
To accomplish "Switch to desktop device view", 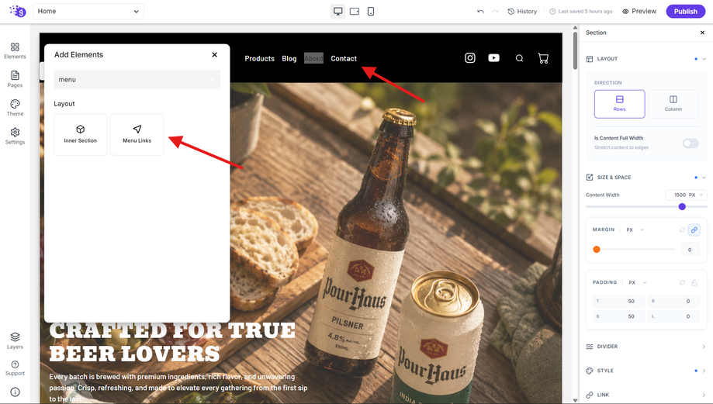I will pos(337,12).
